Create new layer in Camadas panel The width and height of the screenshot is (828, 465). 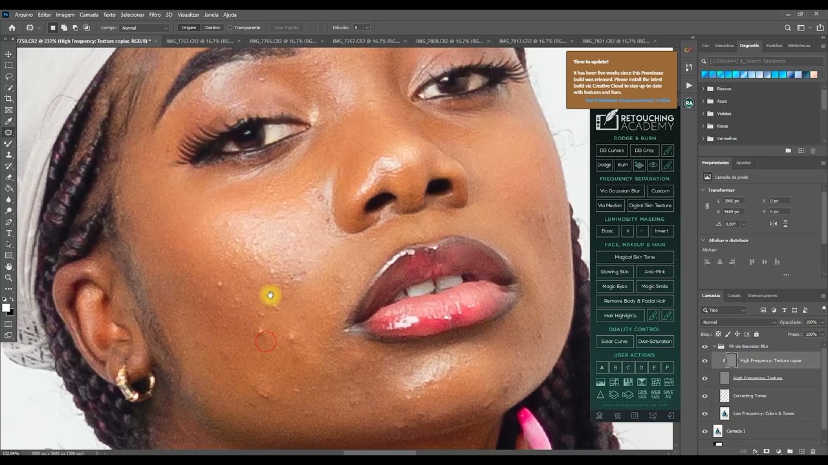(801, 451)
